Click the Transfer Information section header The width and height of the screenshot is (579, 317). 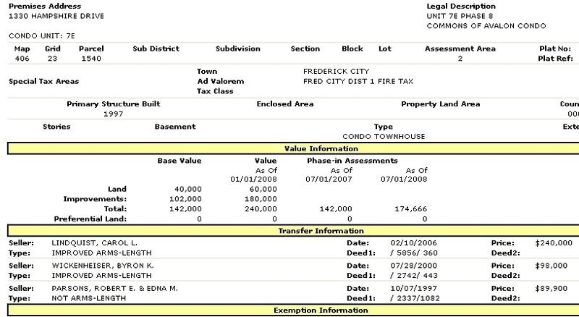pyautogui.click(x=321, y=231)
